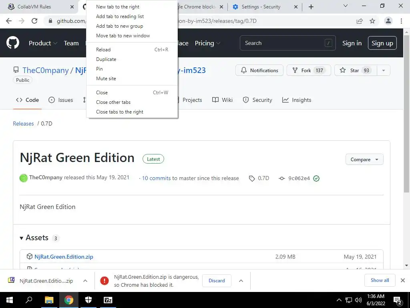Viewport: 410px width, 308px height.
Task: Open Windows taskbar search
Action: pos(29,300)
